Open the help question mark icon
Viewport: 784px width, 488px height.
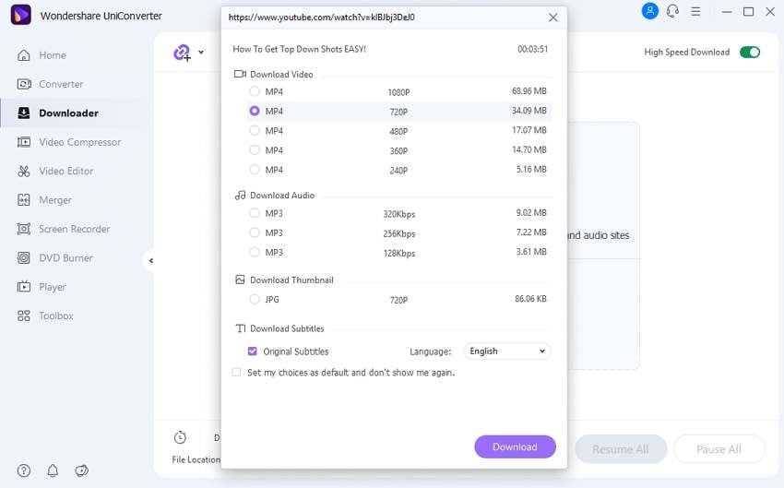(x=23, y=470)
